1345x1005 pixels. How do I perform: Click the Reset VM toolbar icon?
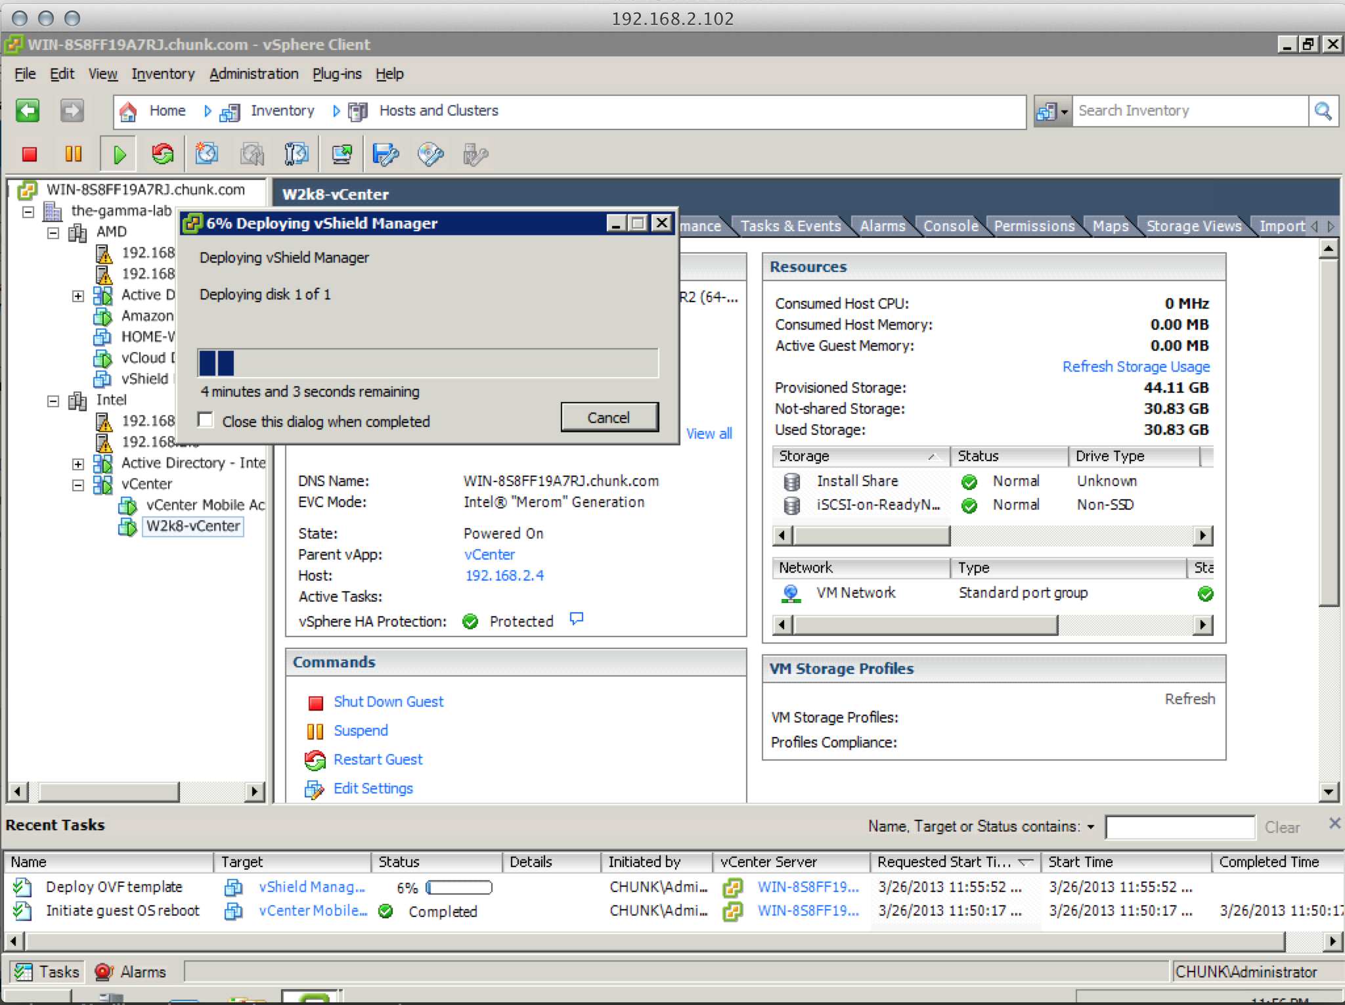162,154
